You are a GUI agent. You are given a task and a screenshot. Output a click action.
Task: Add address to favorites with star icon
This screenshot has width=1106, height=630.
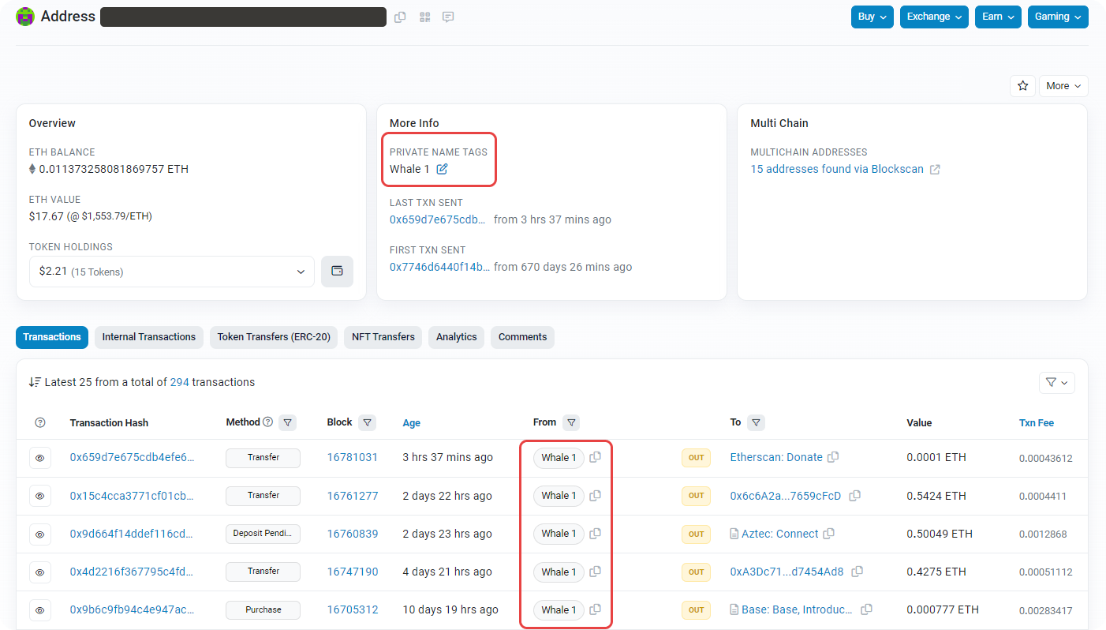1022,86
